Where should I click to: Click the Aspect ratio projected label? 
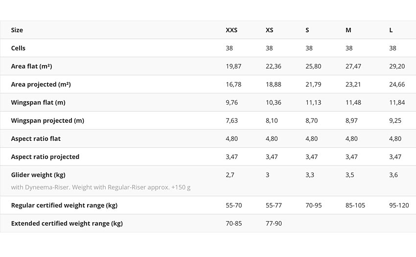click(45, 157)
